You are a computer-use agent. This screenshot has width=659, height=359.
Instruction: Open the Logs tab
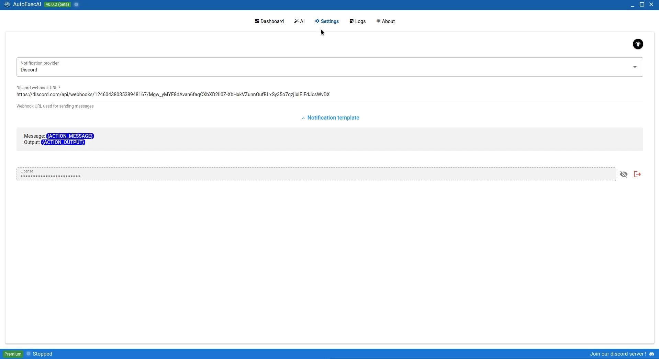tap(358, 21)
